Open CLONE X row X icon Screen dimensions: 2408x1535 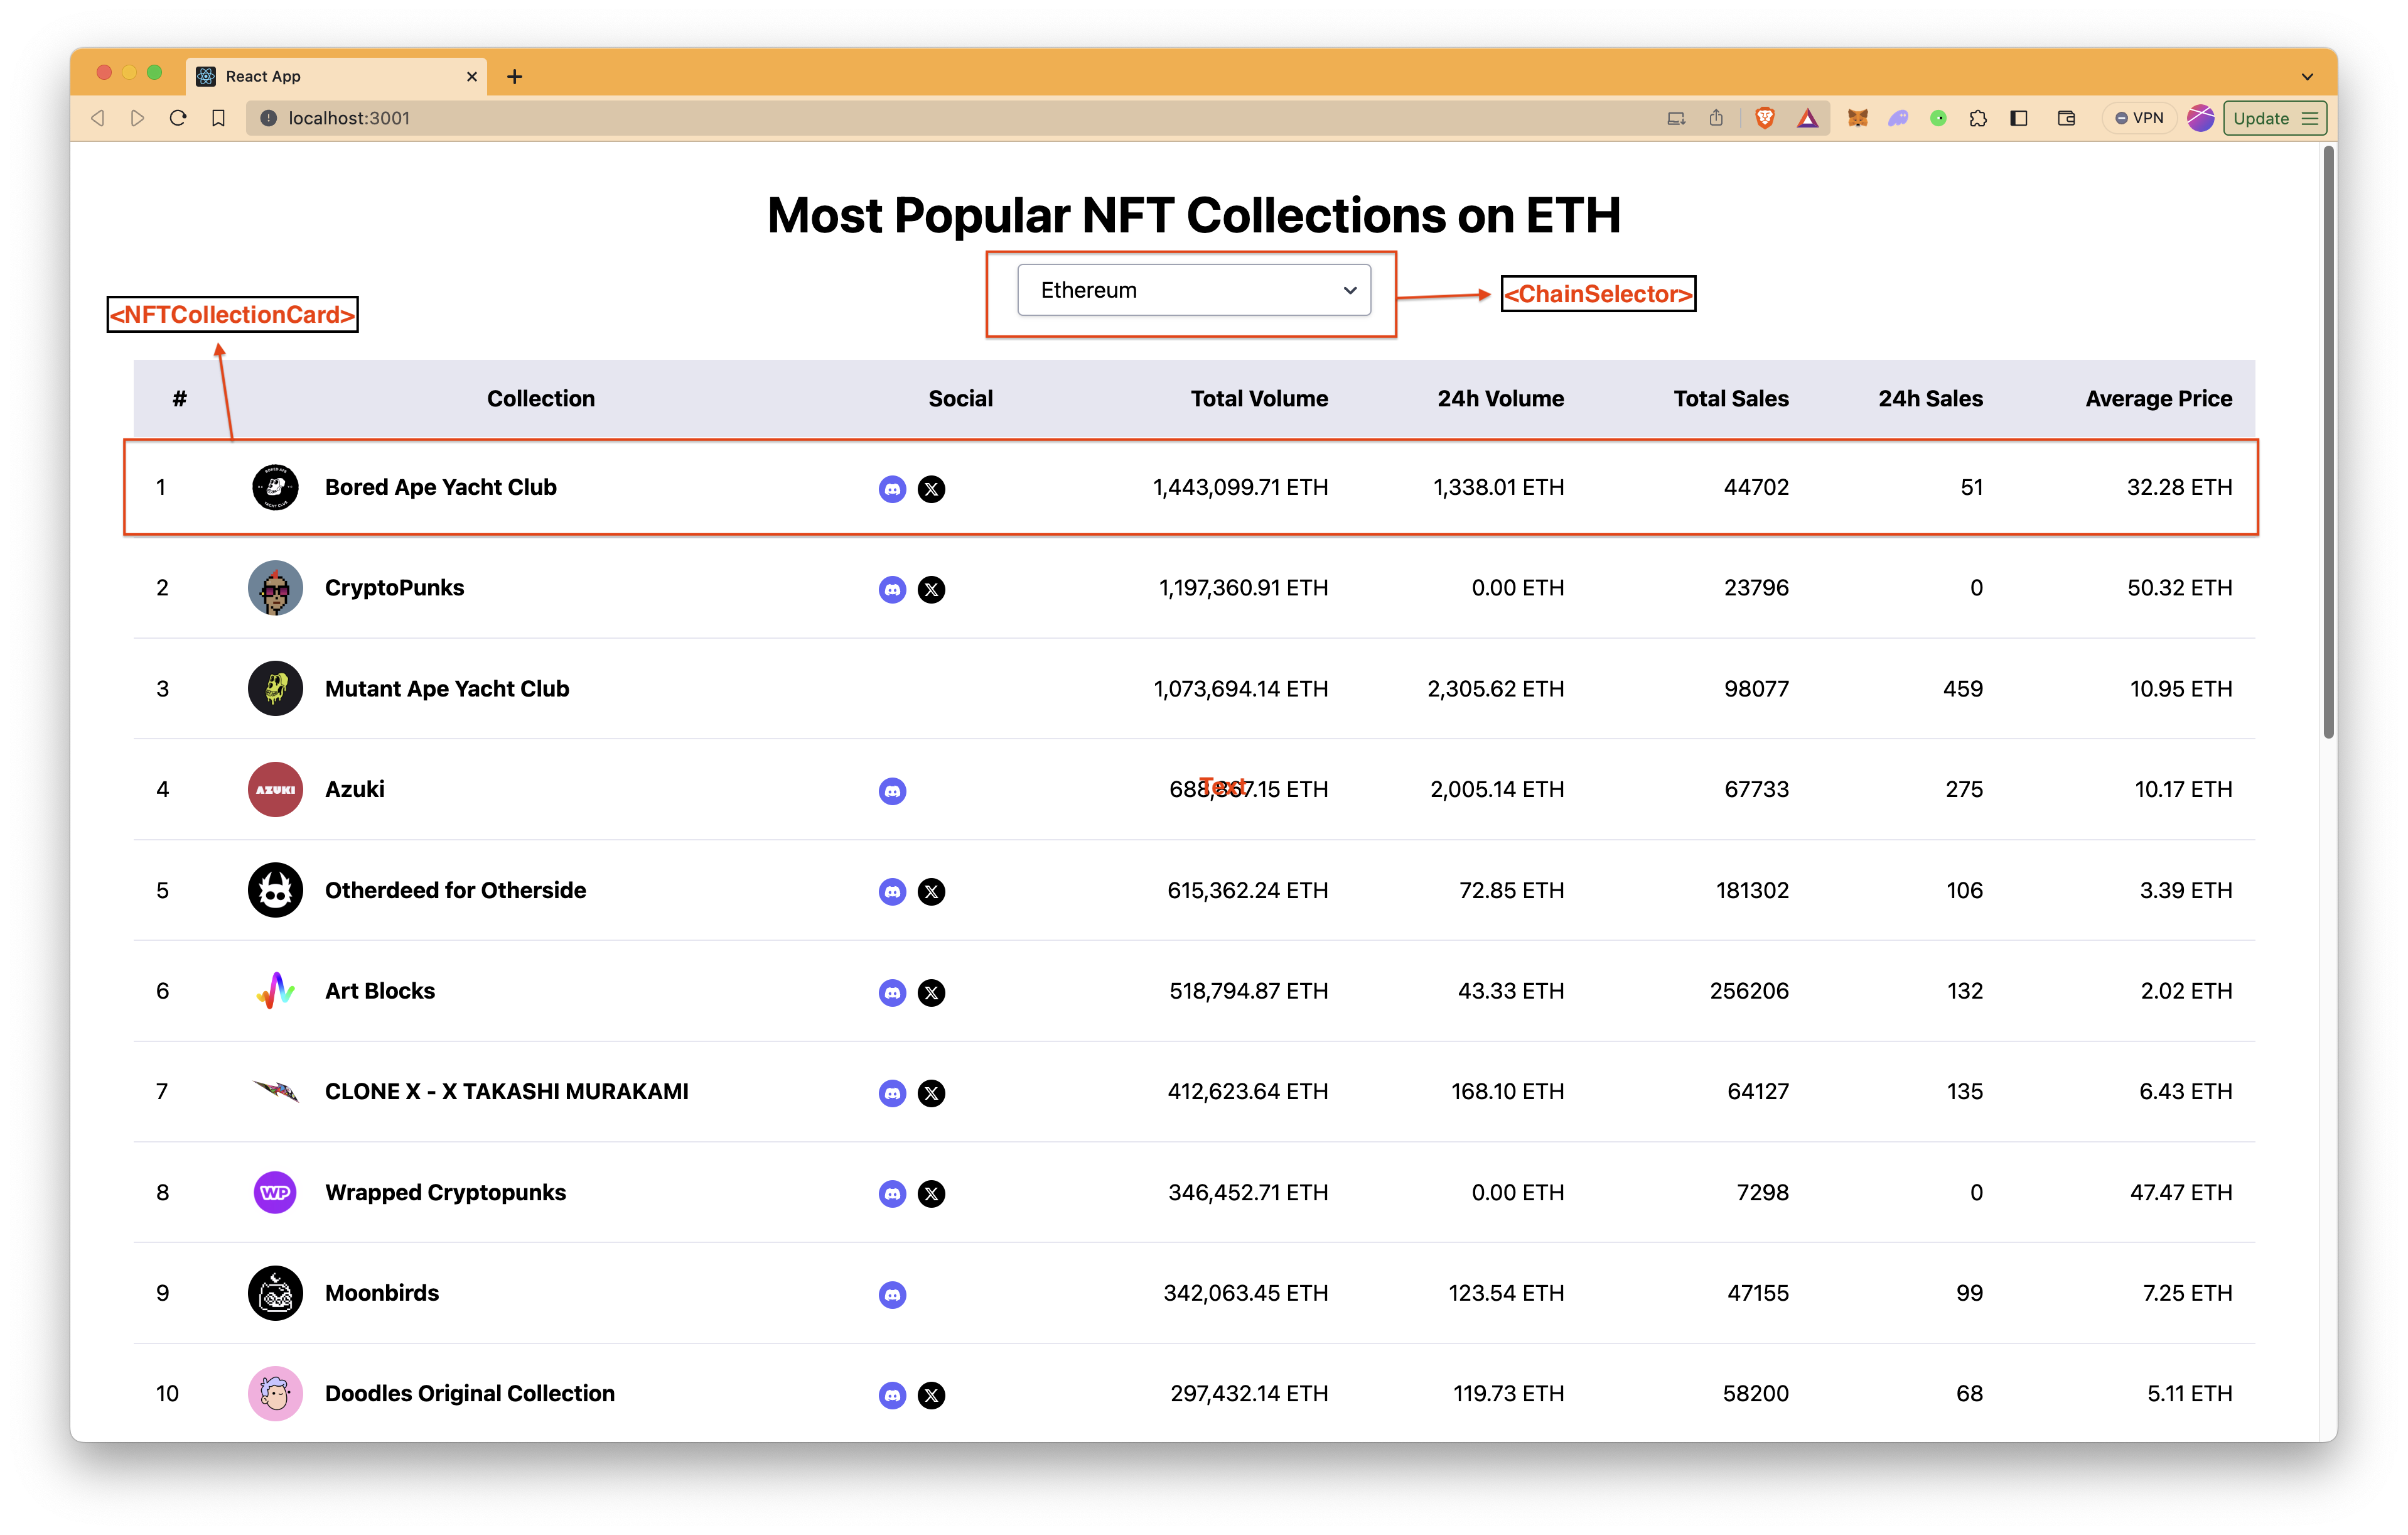click(x=931, y=1093)
